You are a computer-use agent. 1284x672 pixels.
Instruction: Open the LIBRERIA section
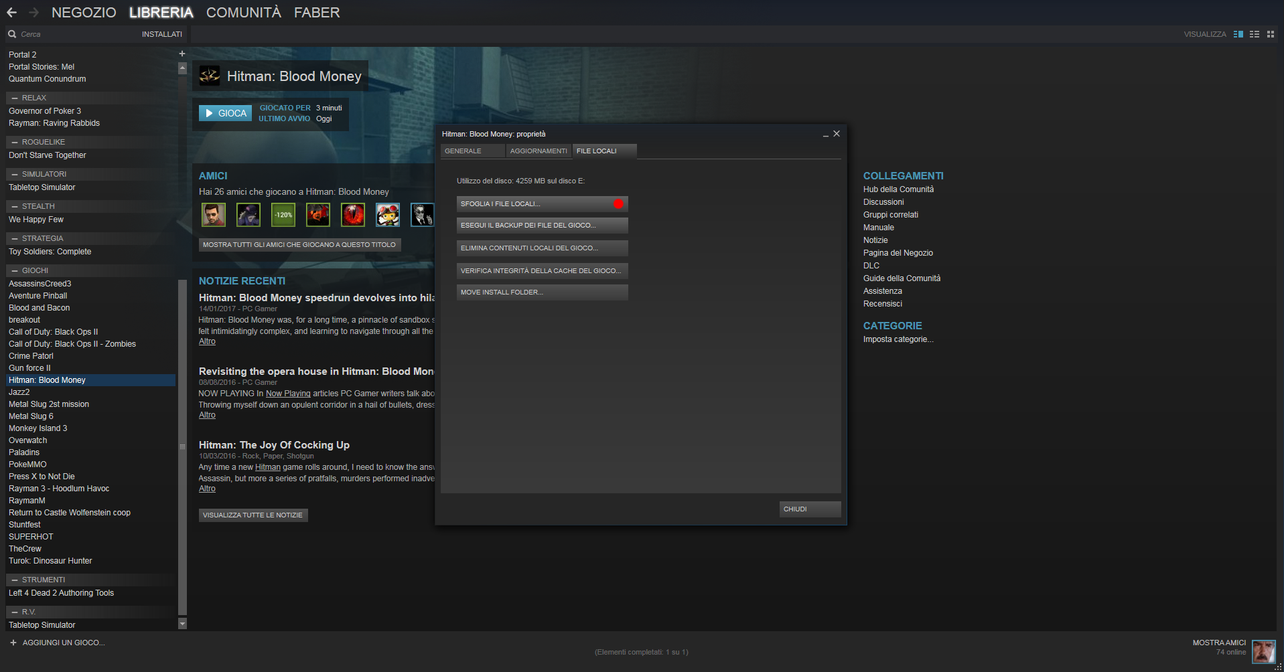[x=161, y=12]
